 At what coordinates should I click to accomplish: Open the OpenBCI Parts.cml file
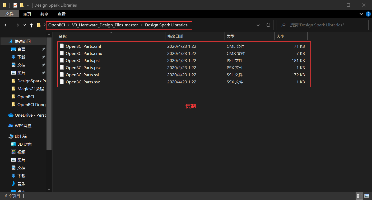[83, 46]
